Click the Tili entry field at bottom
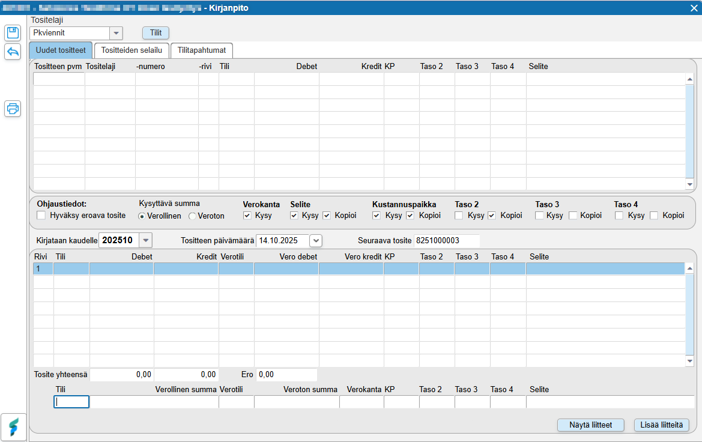Image resolution: width=702 pixels, height=442 pixels. (x=71, y=402)
